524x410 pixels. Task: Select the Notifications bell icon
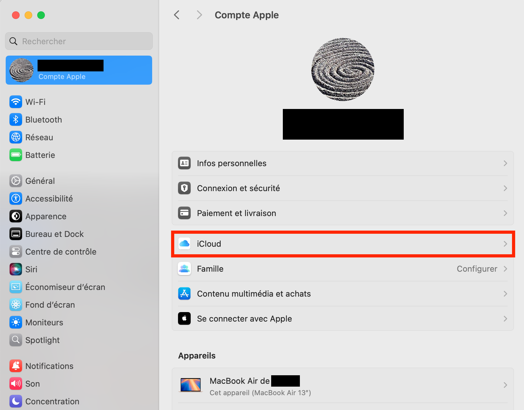click(16, 366)
